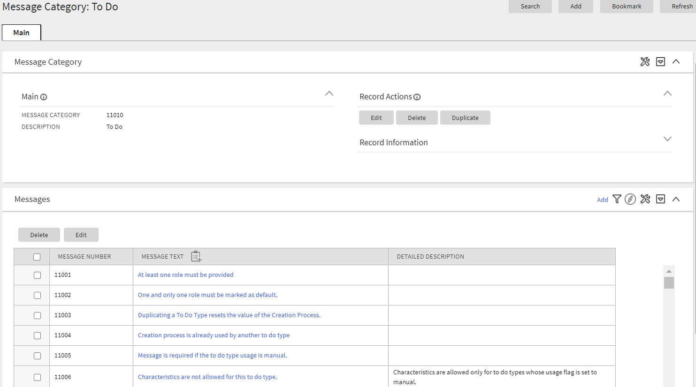Click the Duplicate record action button
This screenshot has width=696, height=387.
click(x=465, y=117)
